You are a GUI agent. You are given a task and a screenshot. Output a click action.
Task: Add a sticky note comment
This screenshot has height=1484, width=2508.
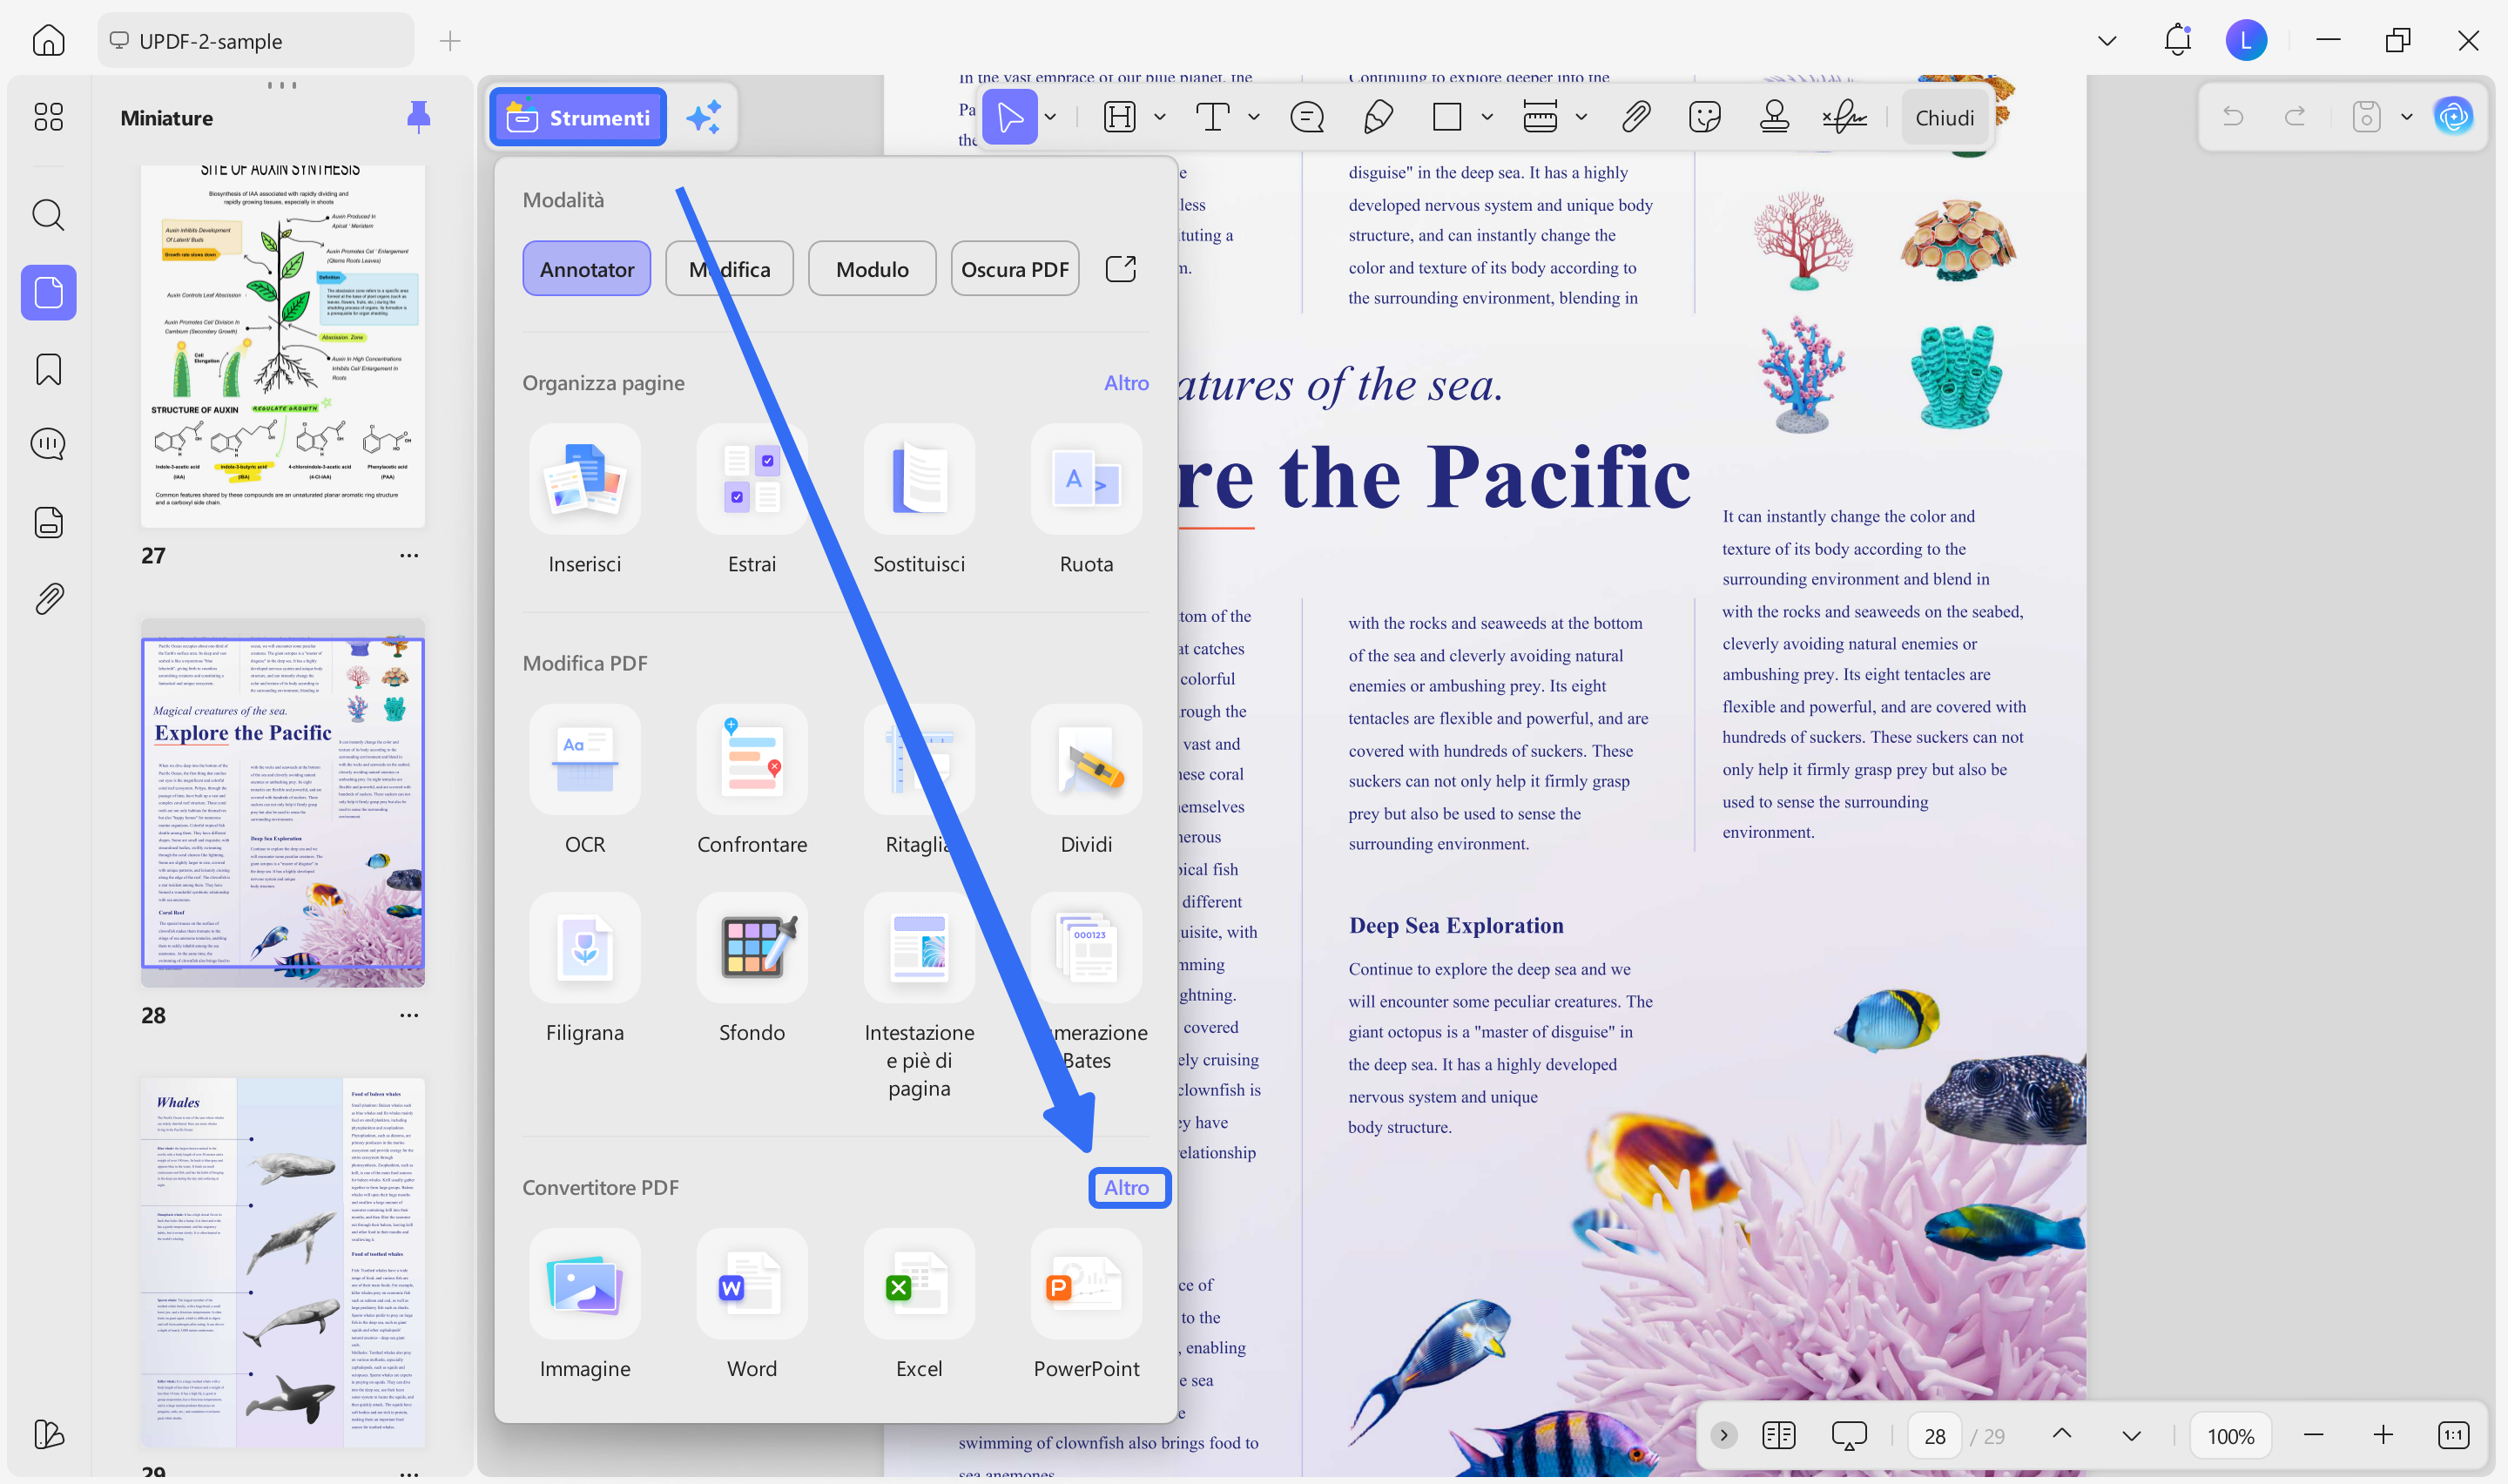point(1306,117)
